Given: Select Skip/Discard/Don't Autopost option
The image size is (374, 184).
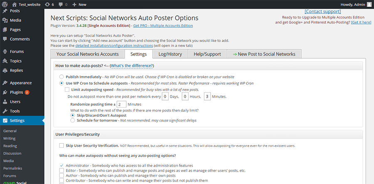Looking at the screenshot, I should (x=73, y=115).
